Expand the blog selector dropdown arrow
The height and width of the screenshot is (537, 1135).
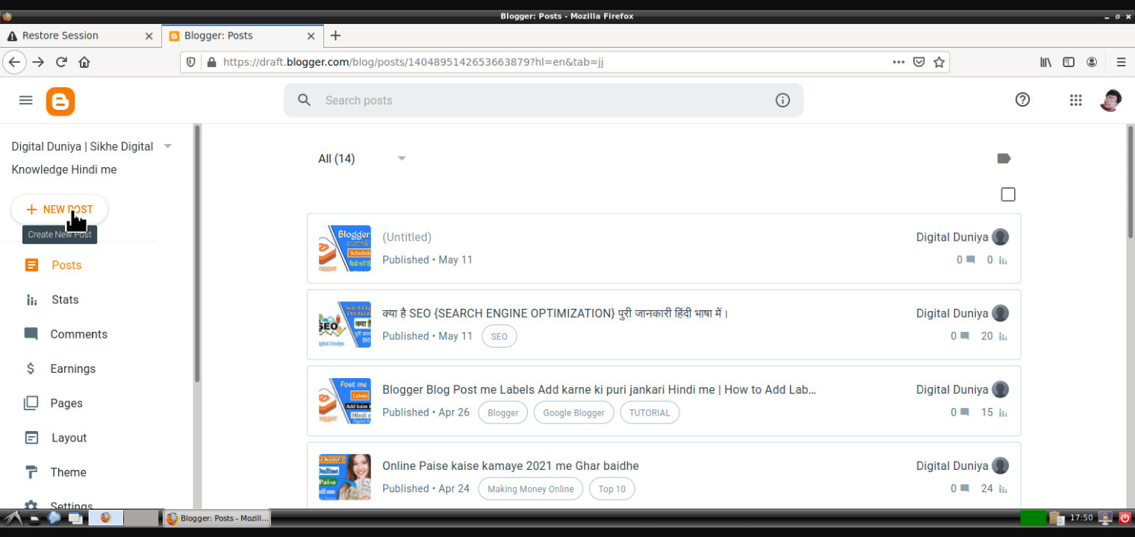(x=168, y=146)
